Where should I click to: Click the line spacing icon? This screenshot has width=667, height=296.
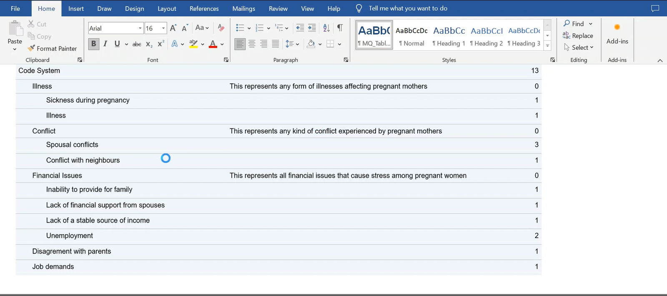(x=290, y=44)
